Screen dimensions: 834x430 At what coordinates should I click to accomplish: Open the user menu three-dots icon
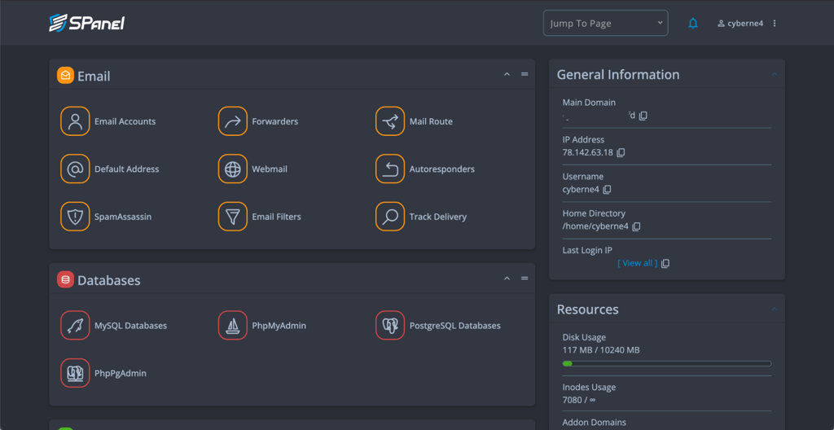[775, 24]
